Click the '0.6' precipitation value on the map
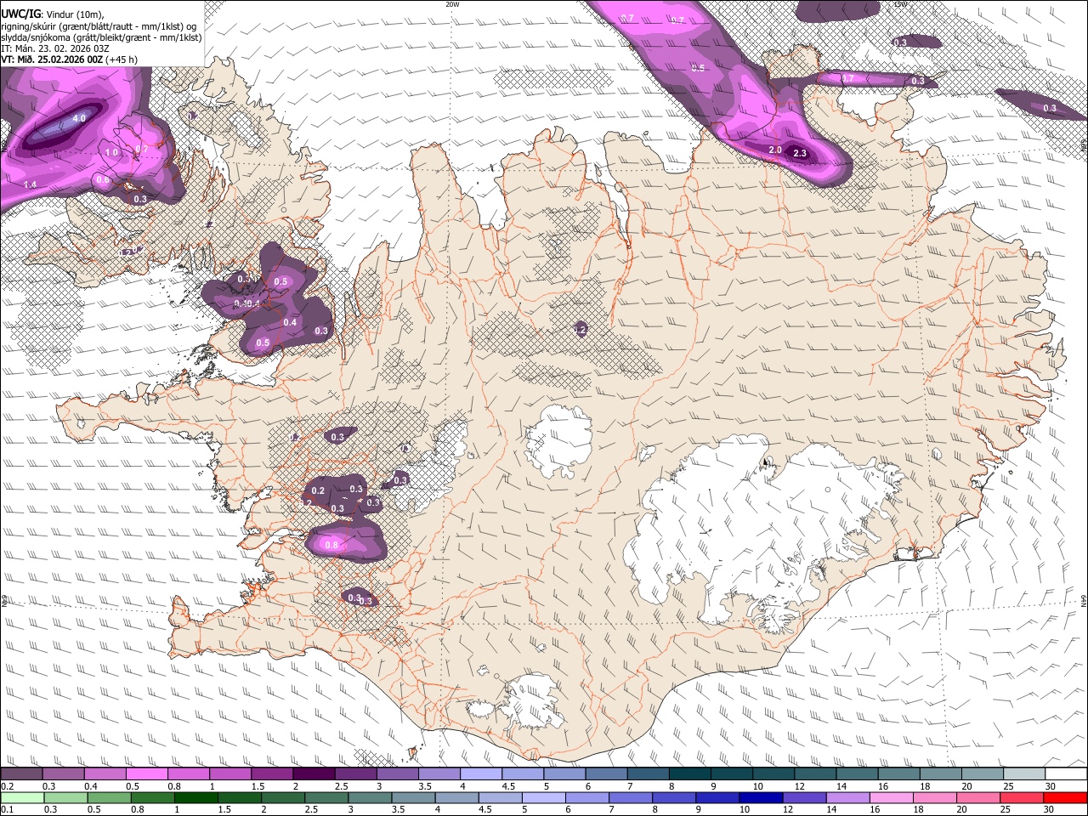The height and width of the screenshot is (816, 1088). click(x=103, y=179)
